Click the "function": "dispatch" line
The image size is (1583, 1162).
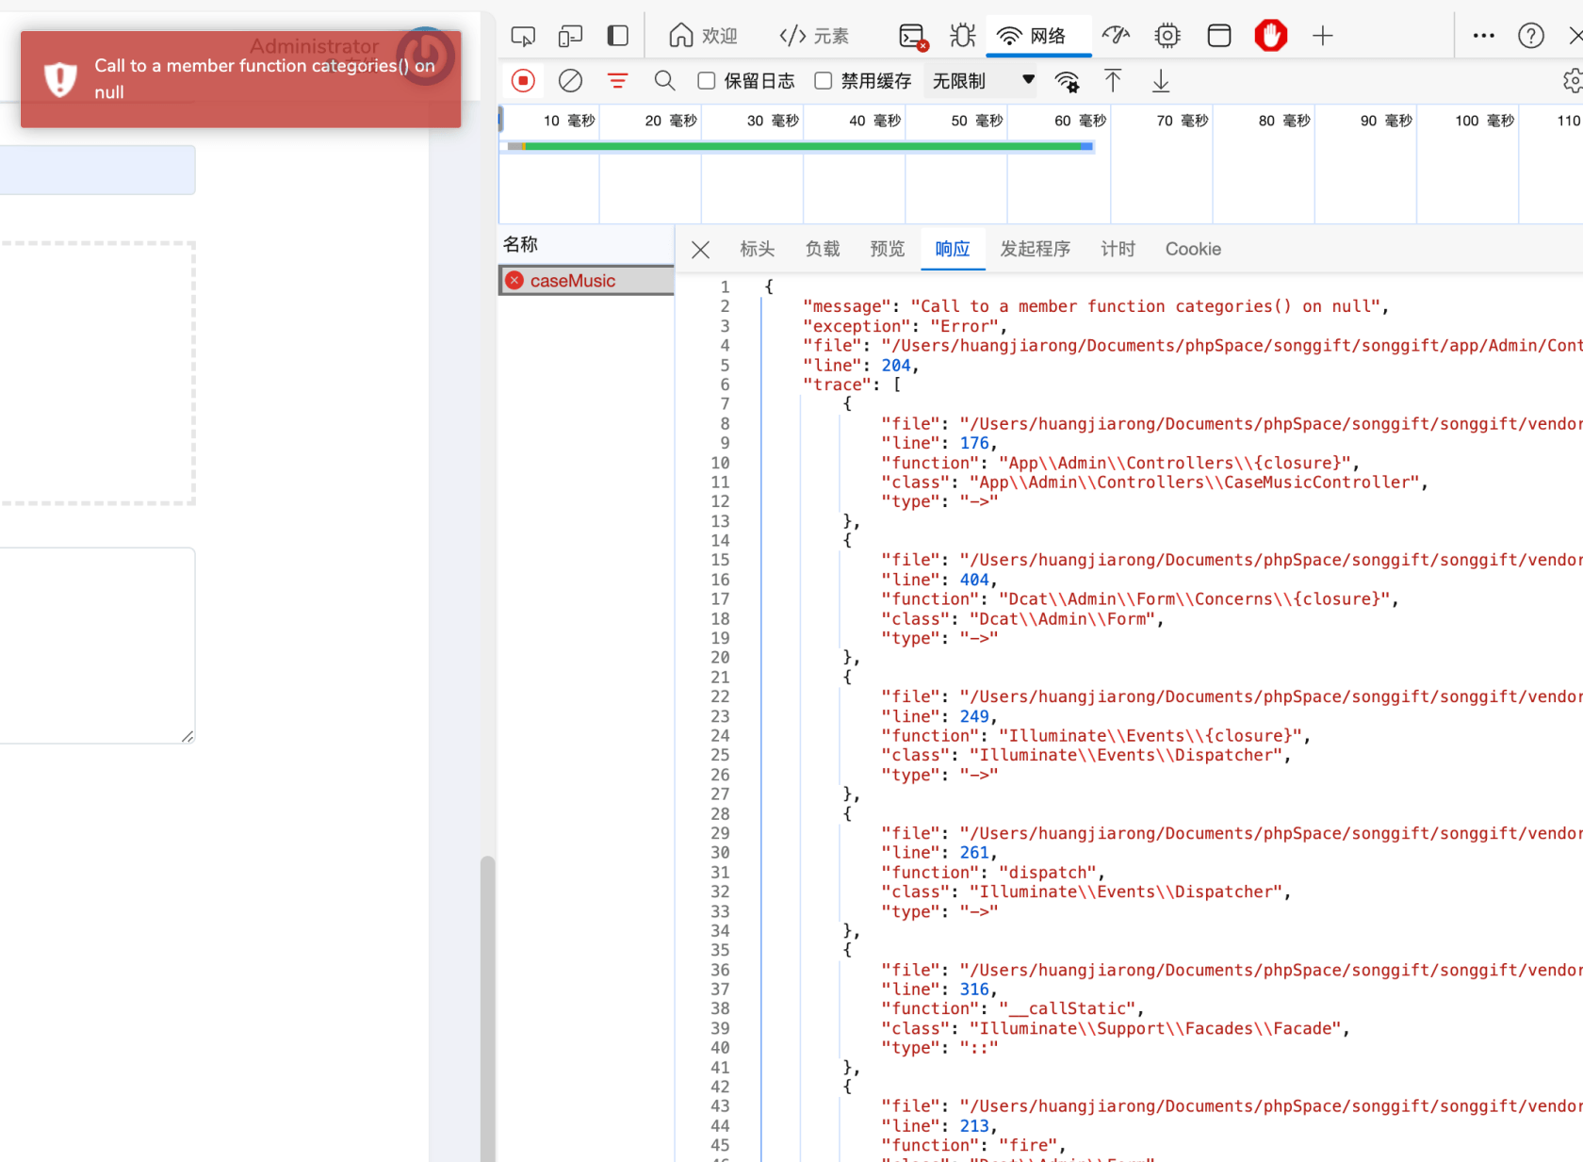coord(992,873)
